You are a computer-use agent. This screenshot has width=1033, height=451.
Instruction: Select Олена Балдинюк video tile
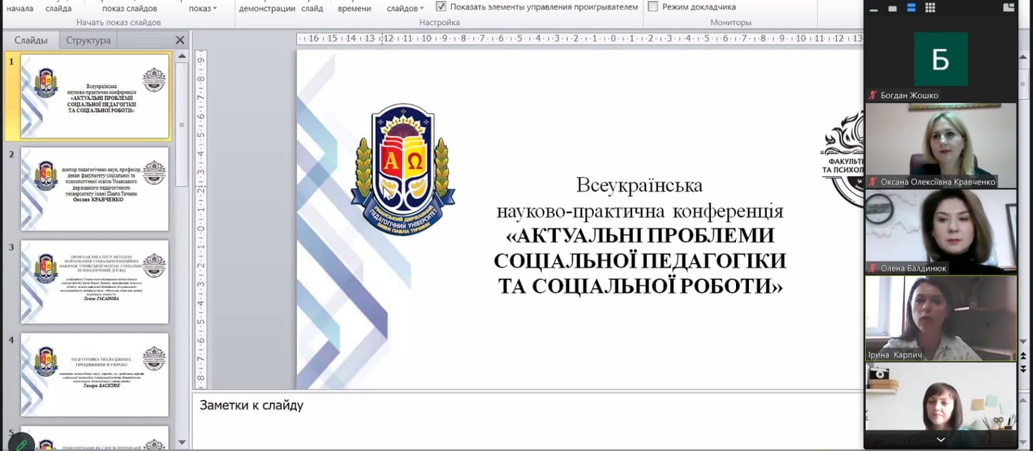pos(941,231)
